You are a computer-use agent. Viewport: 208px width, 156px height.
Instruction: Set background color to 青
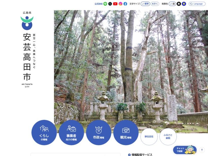184,4
